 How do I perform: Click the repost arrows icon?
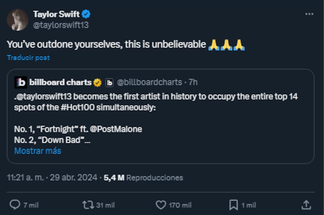point(87,205)
